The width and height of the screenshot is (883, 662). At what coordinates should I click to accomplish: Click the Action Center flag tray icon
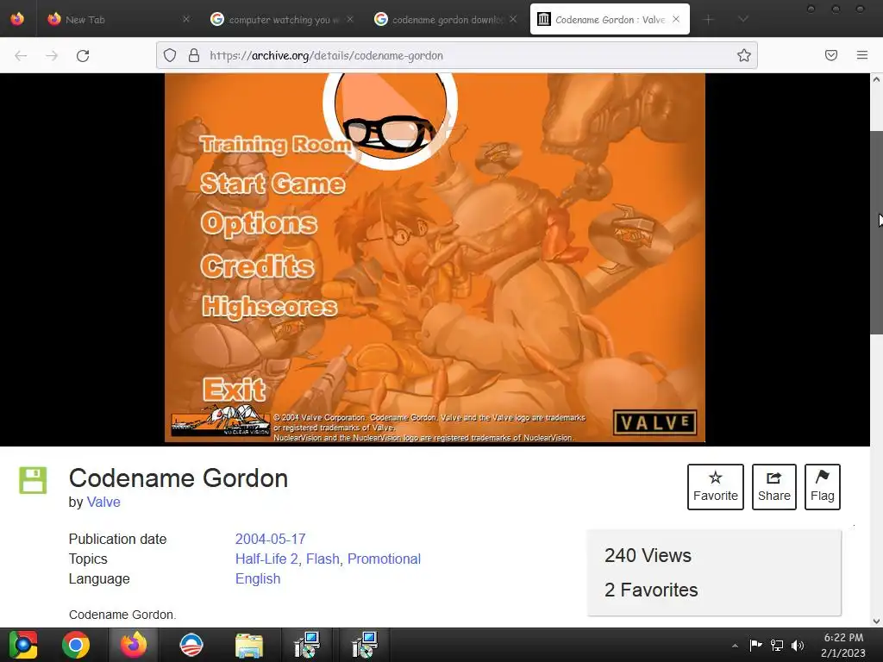[x=755, y=645]
